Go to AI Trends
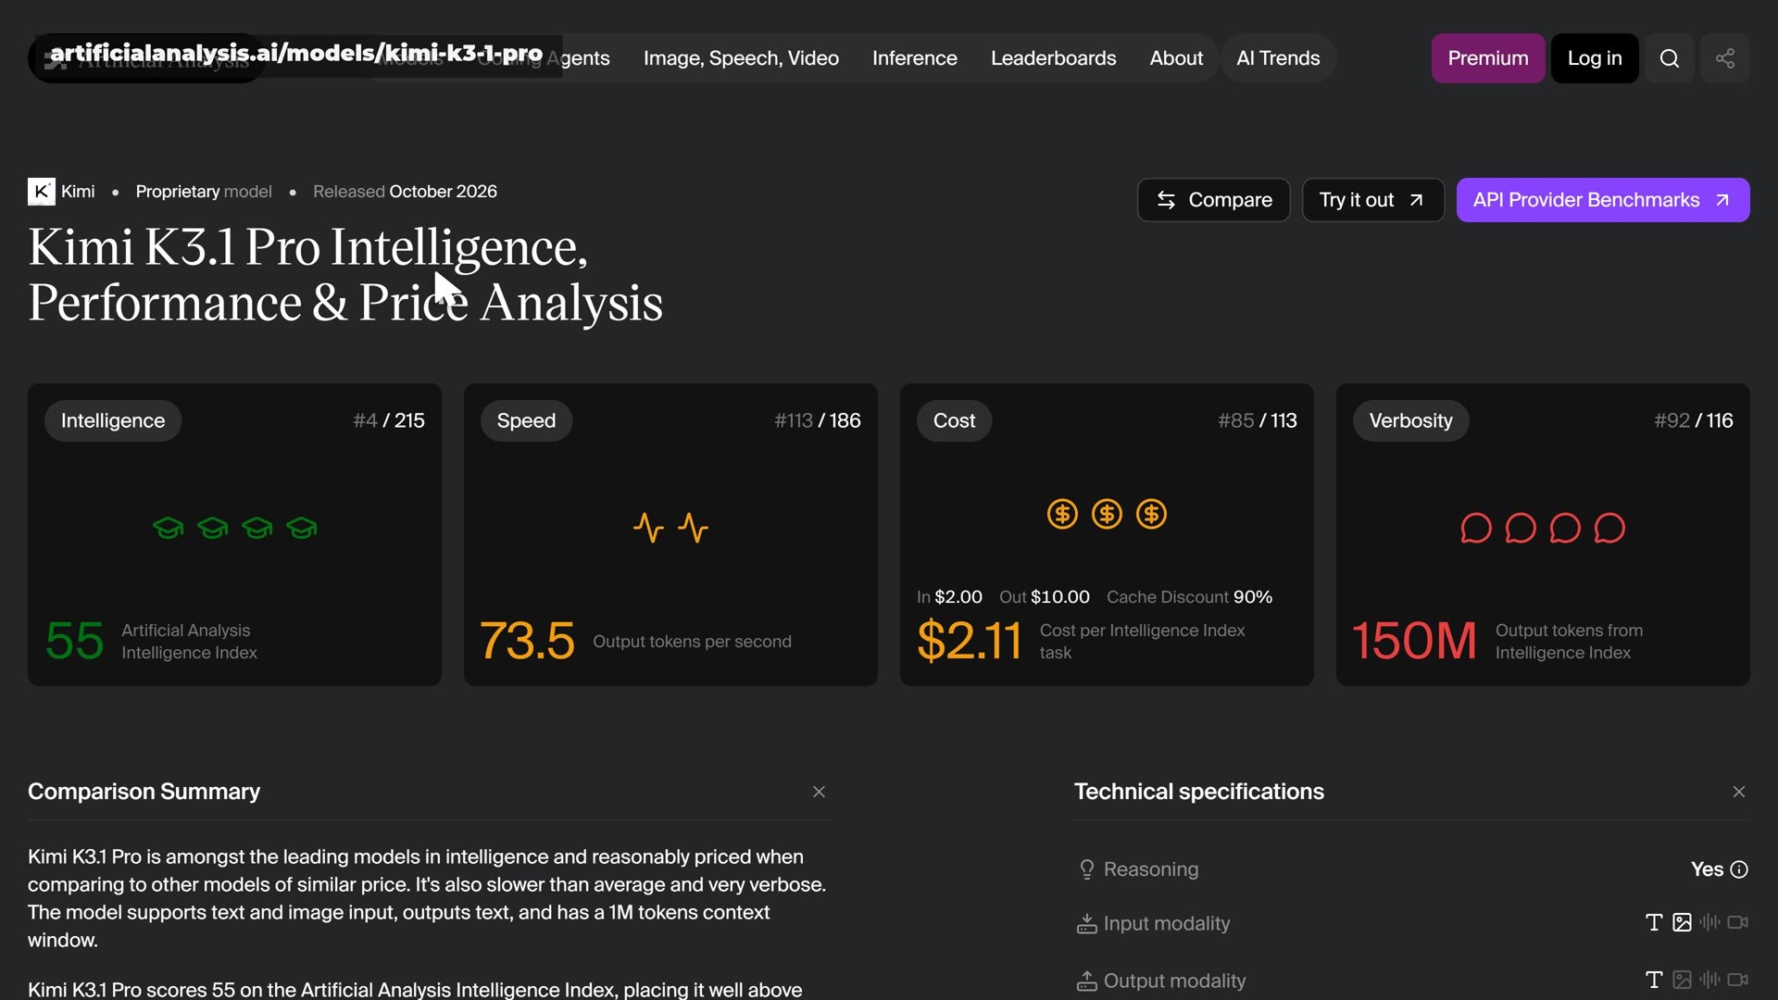Image resolution: width=1778 pixels, height=1000 pixels. click(x=1278, y=58)
